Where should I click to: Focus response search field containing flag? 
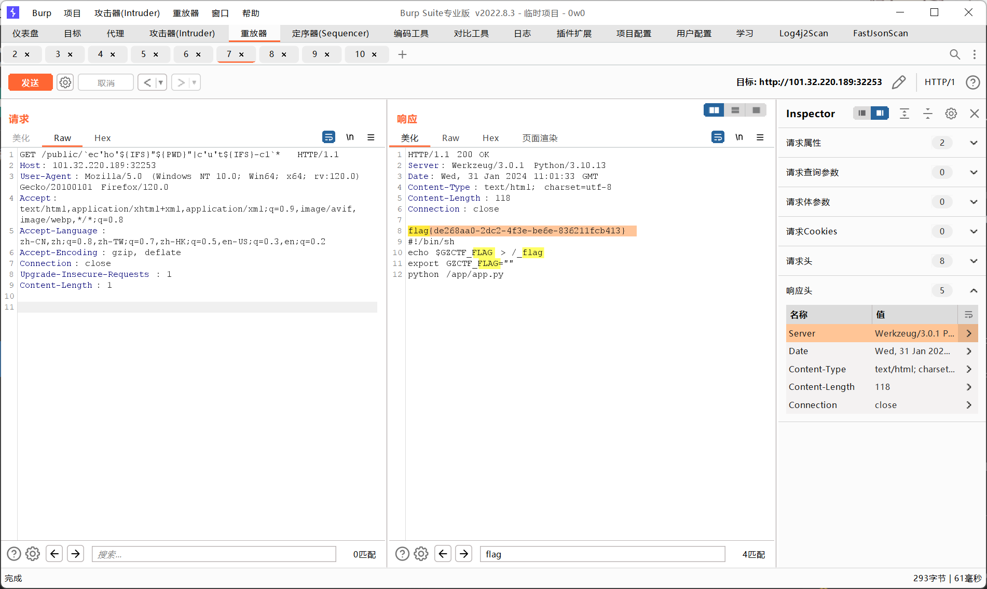click(602, 554)
